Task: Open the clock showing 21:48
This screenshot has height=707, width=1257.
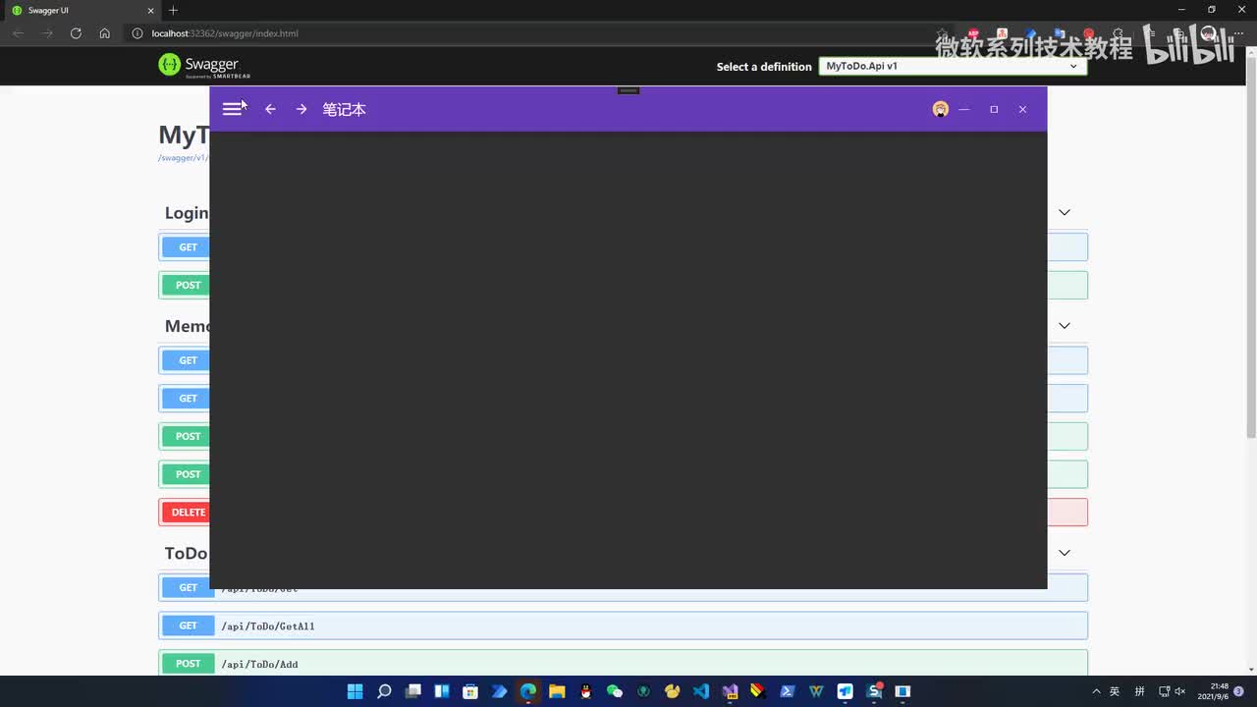Action: coord(1213,691)
